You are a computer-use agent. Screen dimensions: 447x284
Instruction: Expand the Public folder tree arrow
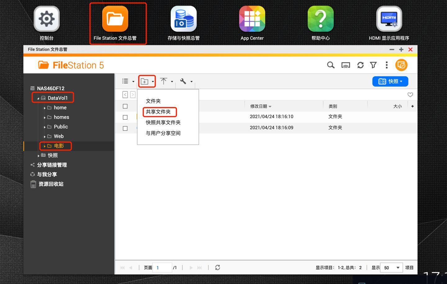(x=45, y=127)
